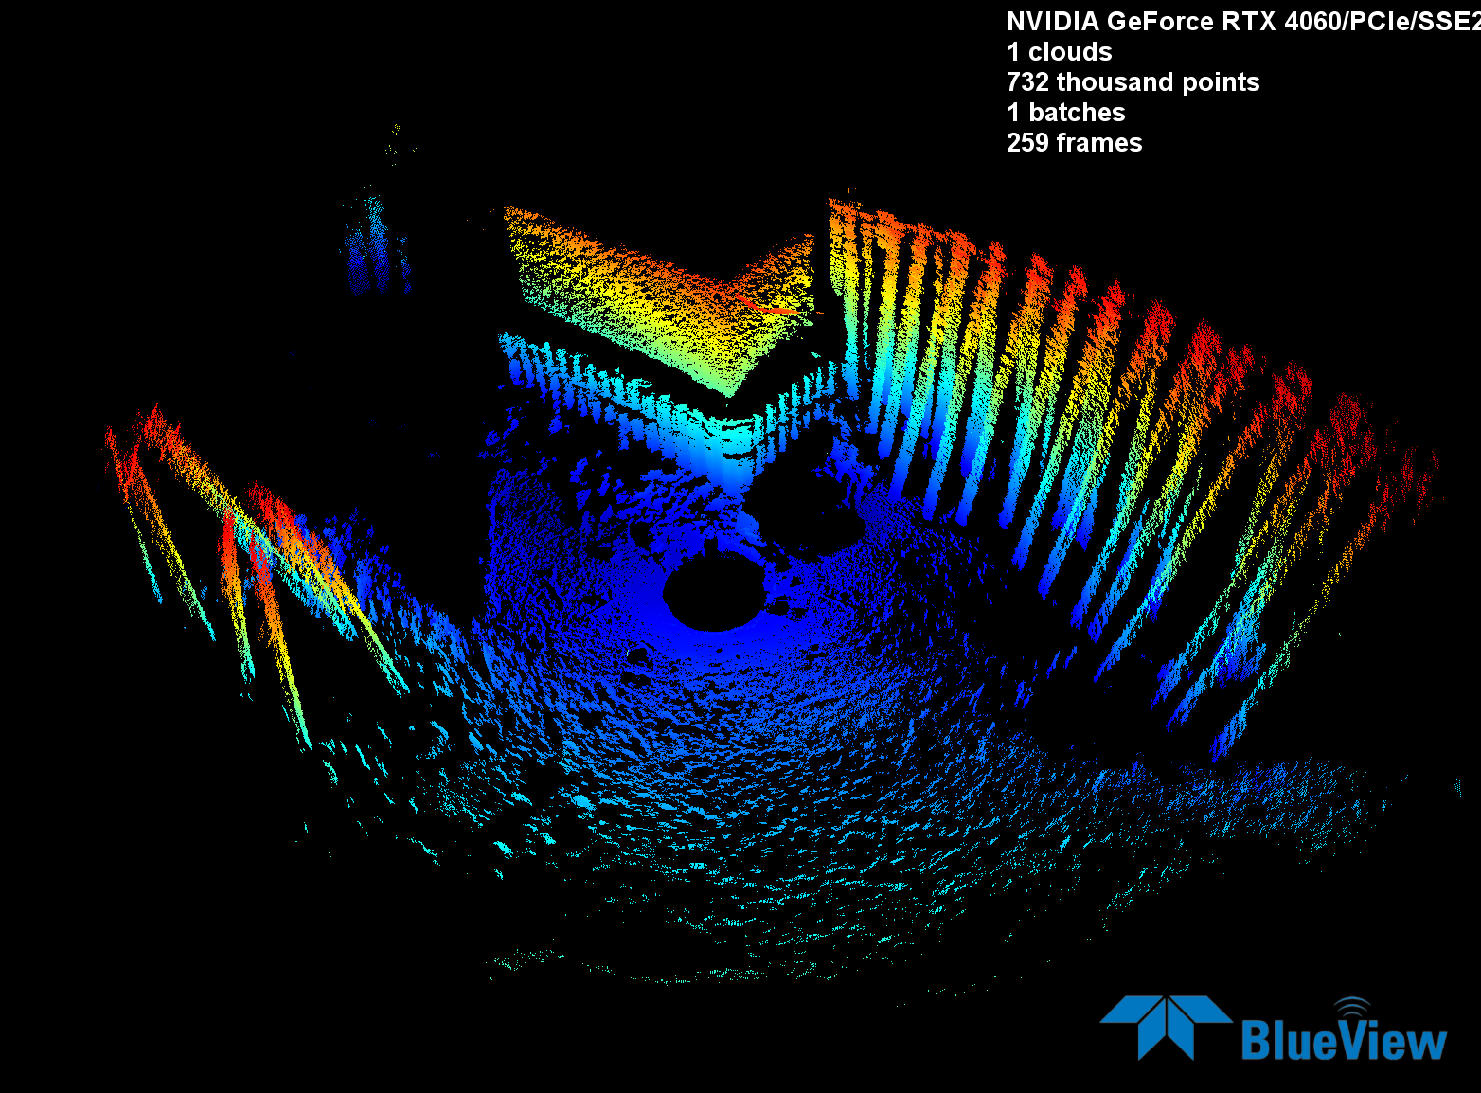Click the NVIDIA GeForce RTX 4060 text
The height and width of the screenshot is (1093, 1481).
click(x=1240, y=22)
